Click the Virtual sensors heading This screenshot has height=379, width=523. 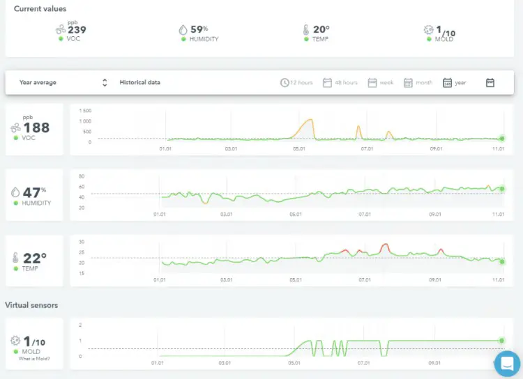[x=31, y=305]
